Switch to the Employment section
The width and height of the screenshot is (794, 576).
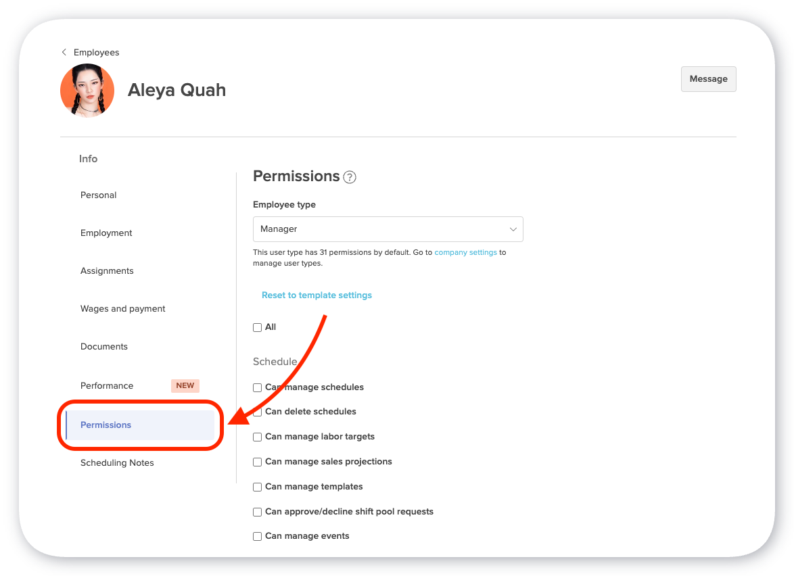coord(106,233)
